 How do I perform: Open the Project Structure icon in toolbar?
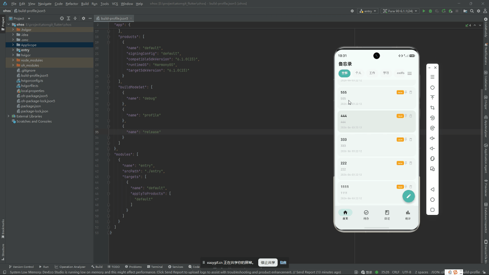point(465,11)
